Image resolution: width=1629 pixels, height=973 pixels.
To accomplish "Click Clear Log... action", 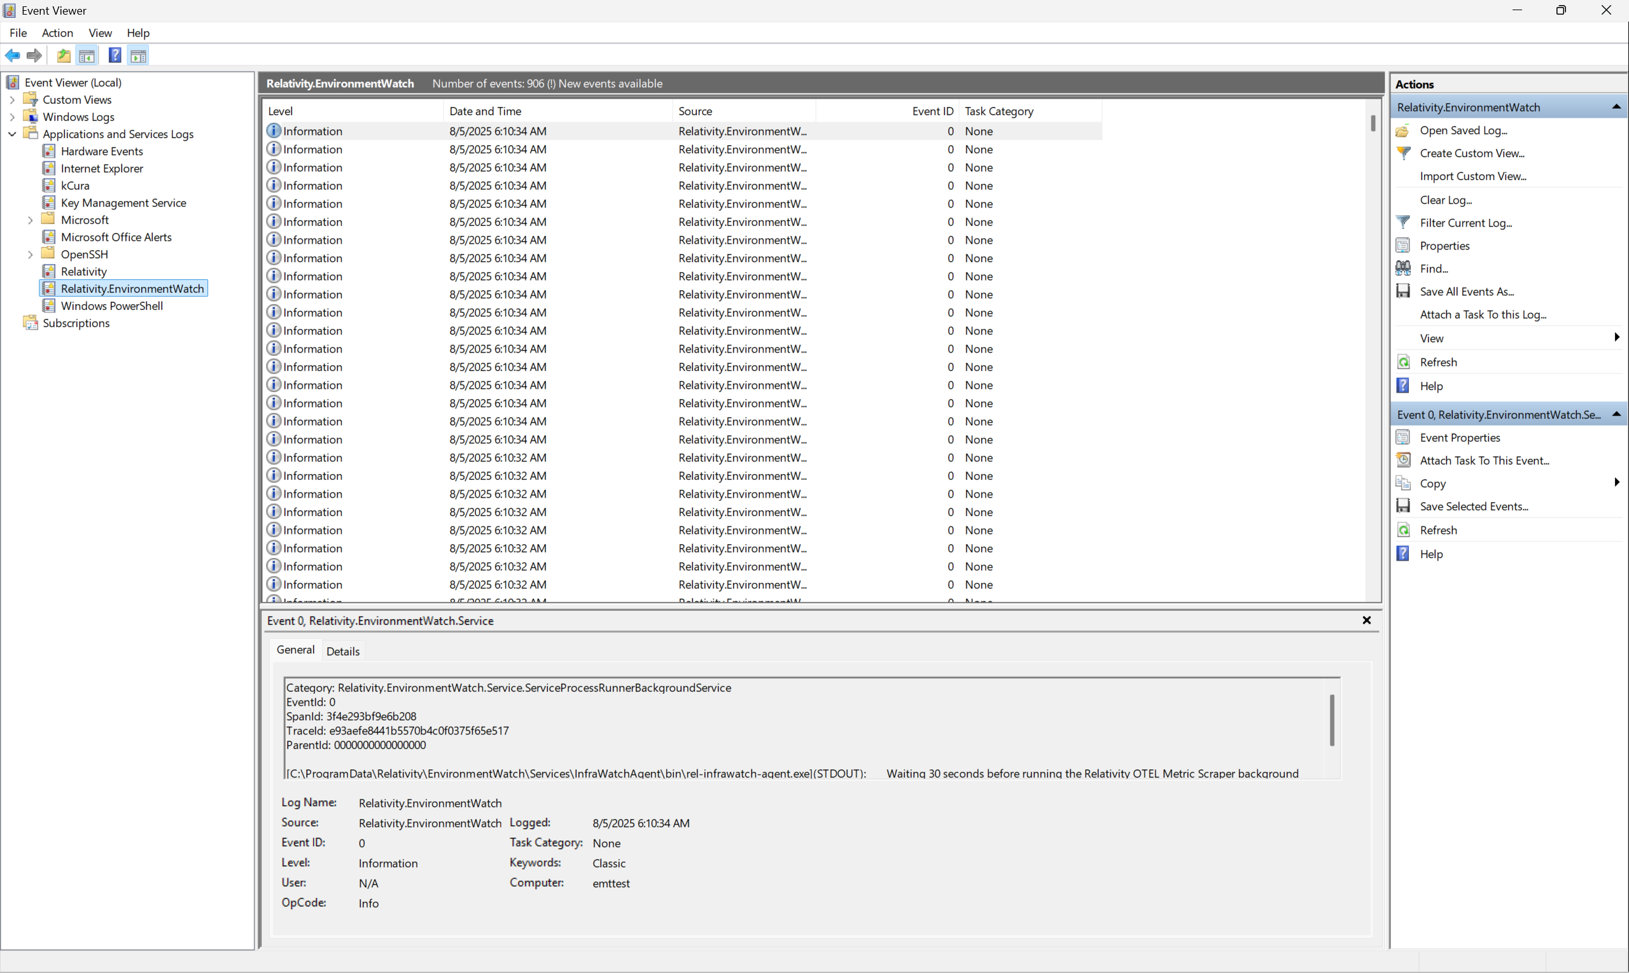I will (x=1446, y=200).
